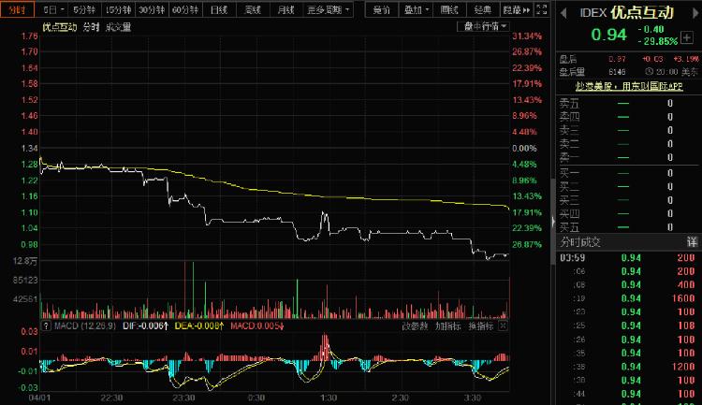This screenshot has width=702, height=405.
Task: Click the 买五 order book row
Action: tap(628, 227)
